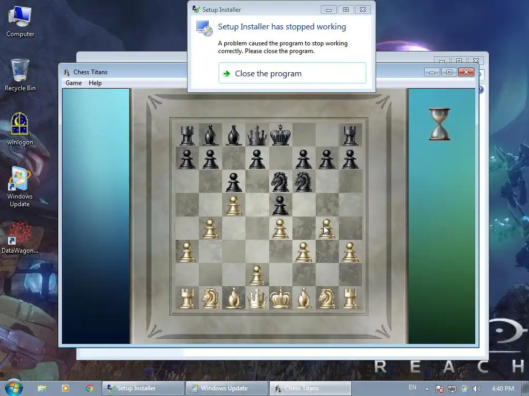Select the black knight on f6
The image size is (529, 396).
(x=304, y=181)
